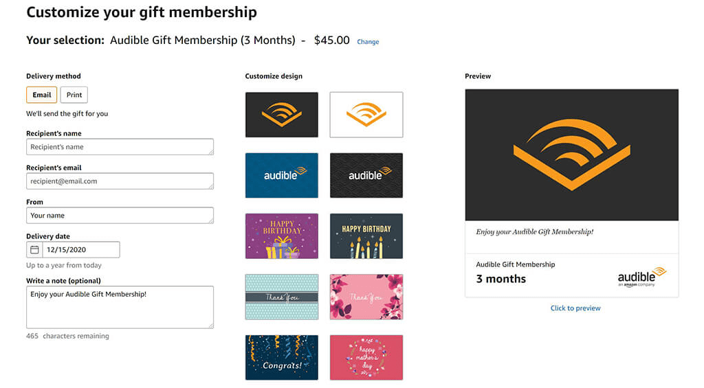Open the Click to preview link
Viewport: 704px width, 388px height.
click(575, 308)
